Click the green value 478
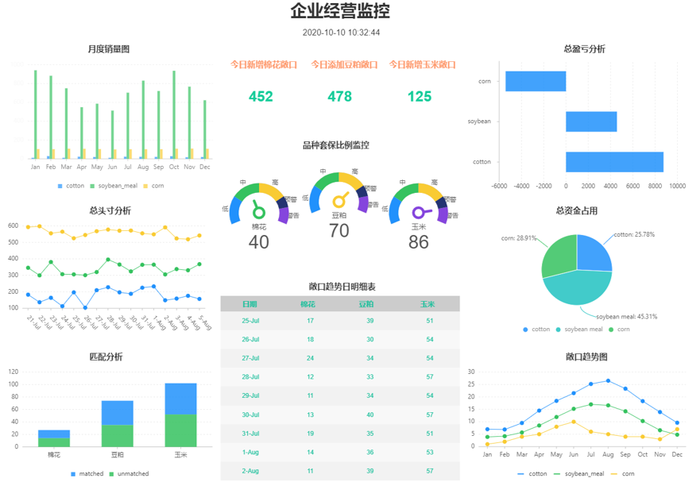This screenshot has height=482, width=696. 339,96
